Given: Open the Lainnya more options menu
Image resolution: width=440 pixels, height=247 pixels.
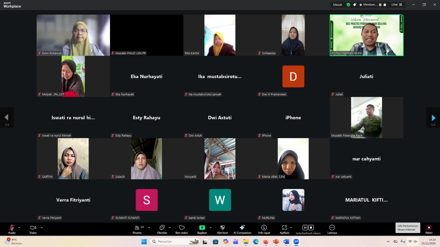Looking at the screenshot, I should point(332,229).
